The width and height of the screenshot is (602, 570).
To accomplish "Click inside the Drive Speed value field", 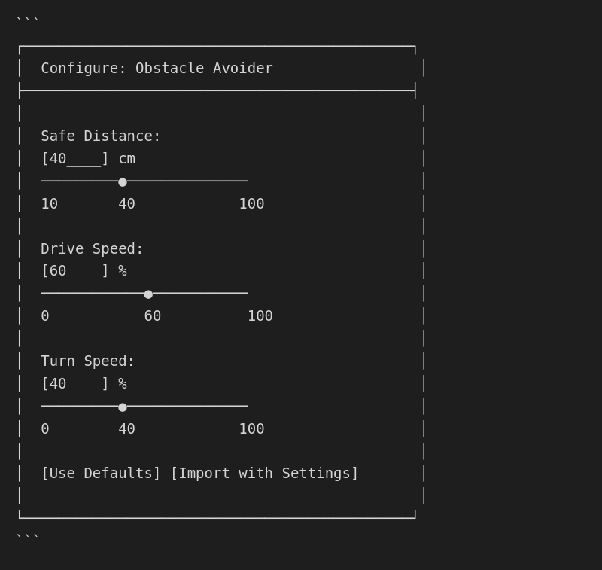I will (x=73, y=270).
